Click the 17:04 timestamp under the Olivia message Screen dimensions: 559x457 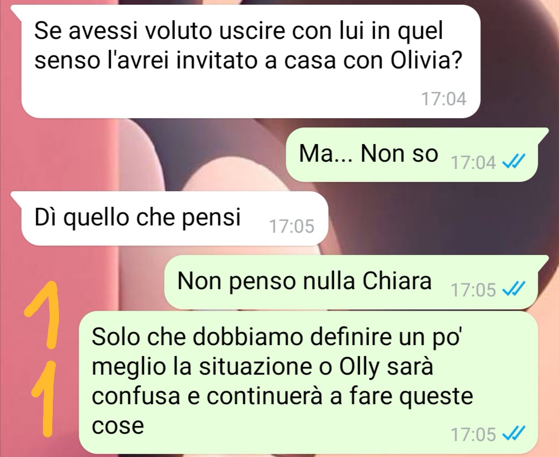(x=444, y=99)
